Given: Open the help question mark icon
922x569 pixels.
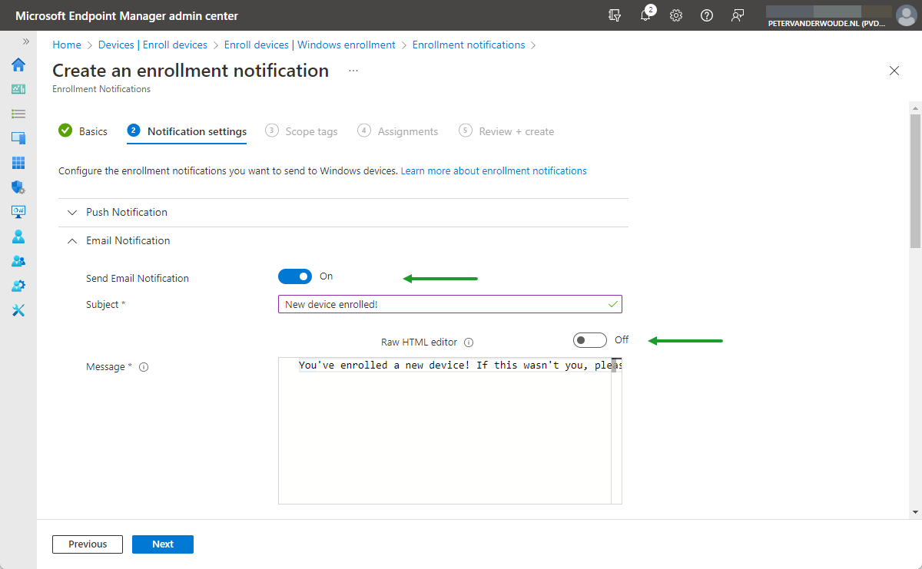Looking at the screenshot, I should (x=707, y=15).
